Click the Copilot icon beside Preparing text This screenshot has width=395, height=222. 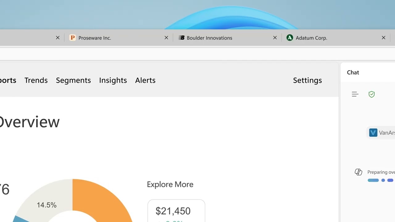coord(358,172)
